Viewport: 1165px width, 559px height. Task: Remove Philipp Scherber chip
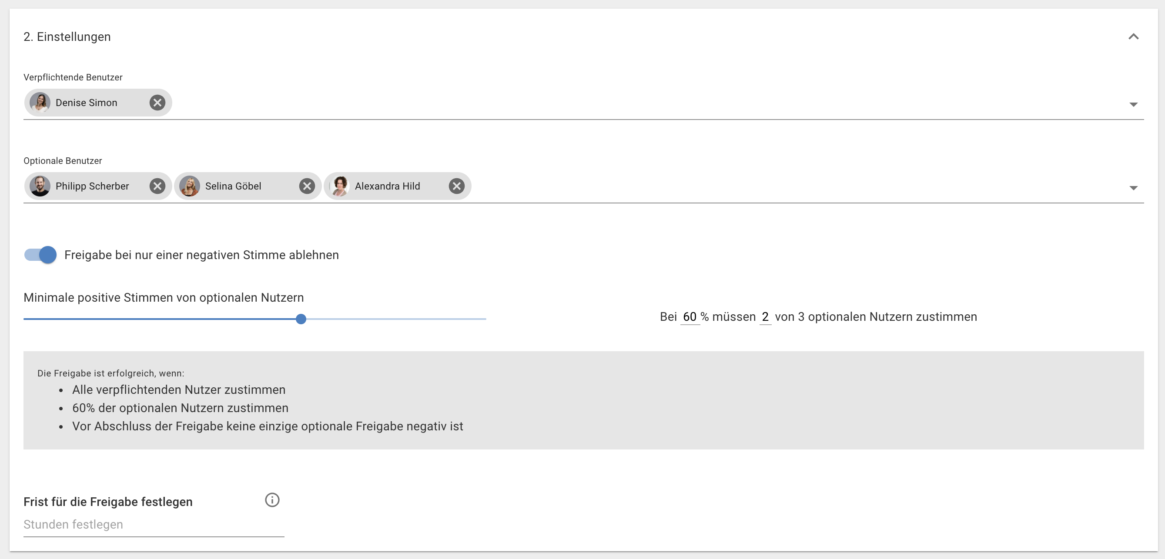click(157, 186)
